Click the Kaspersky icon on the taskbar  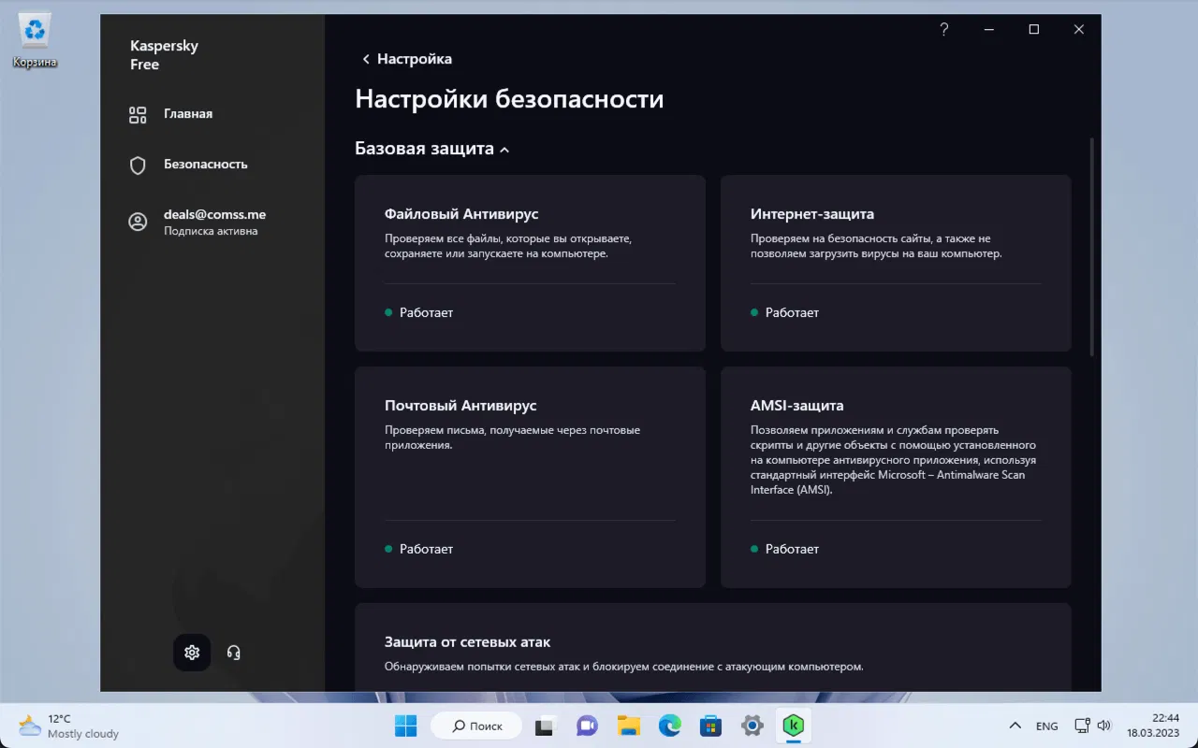click(795, 726)
